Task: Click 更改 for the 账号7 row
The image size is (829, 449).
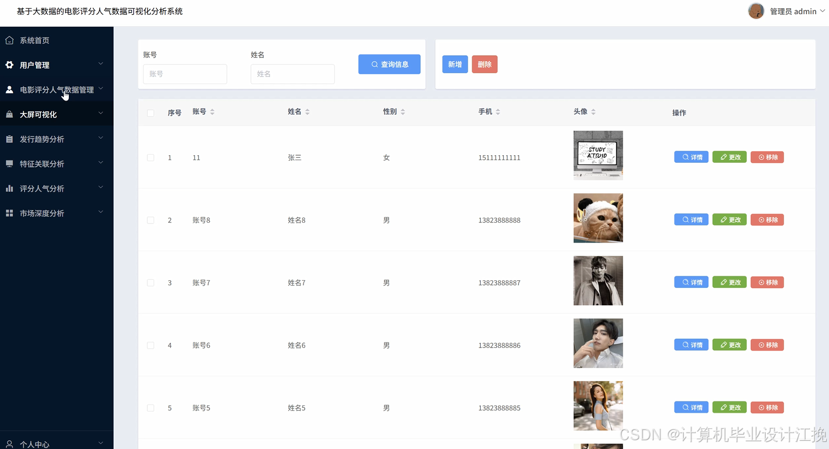Action: (x=730, y=282)
